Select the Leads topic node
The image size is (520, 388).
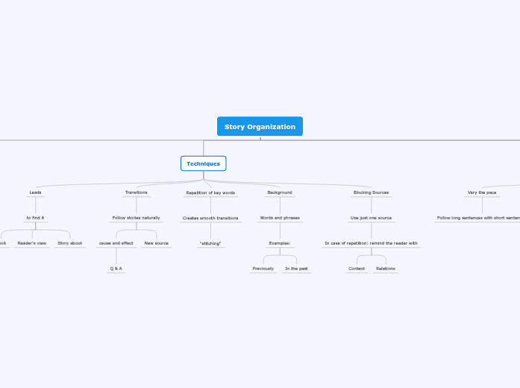[x=35, y=193]
